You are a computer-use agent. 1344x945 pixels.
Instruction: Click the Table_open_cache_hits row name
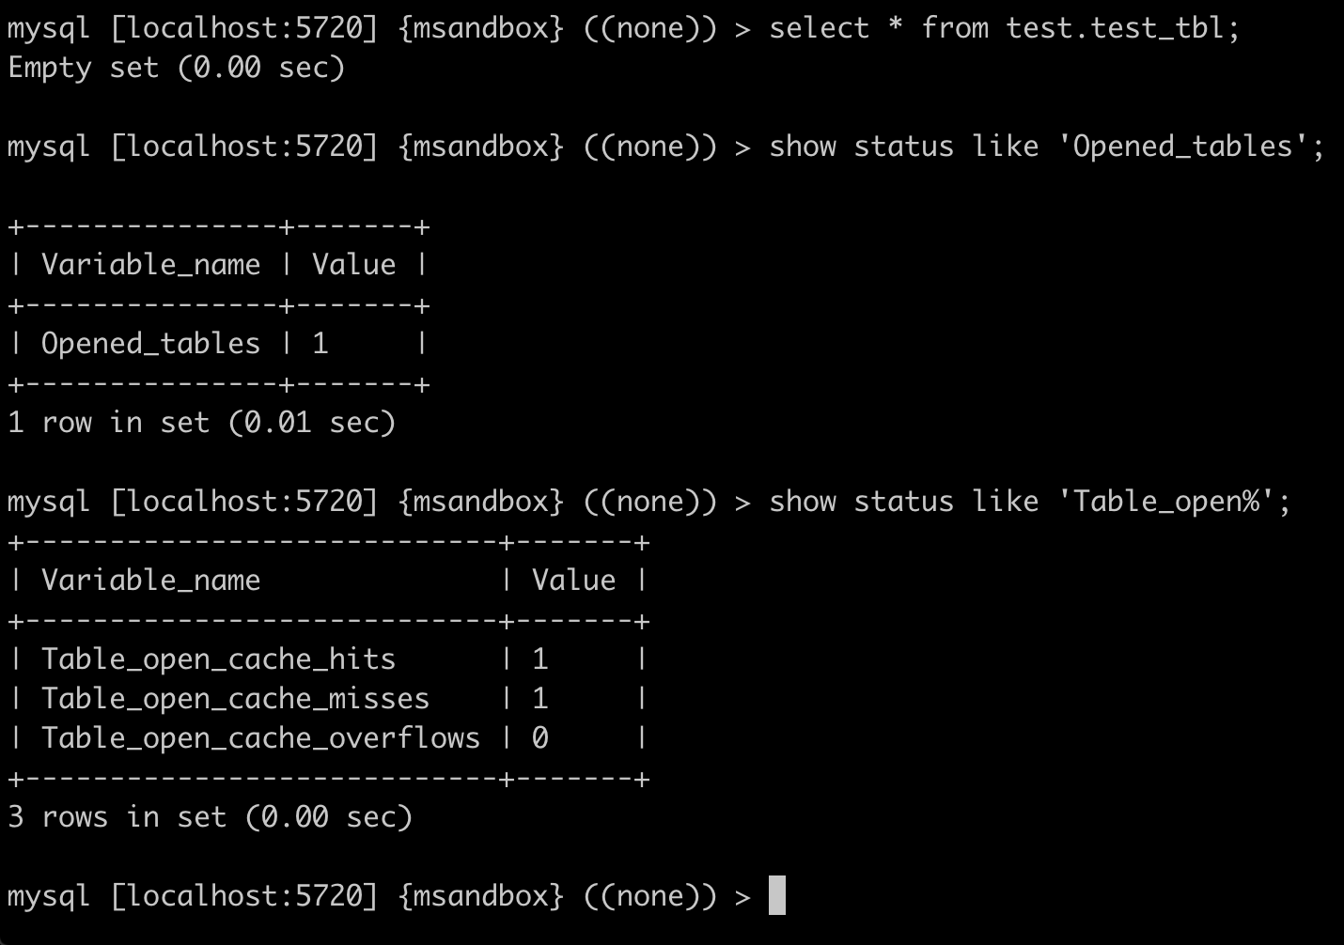(218, 659)
